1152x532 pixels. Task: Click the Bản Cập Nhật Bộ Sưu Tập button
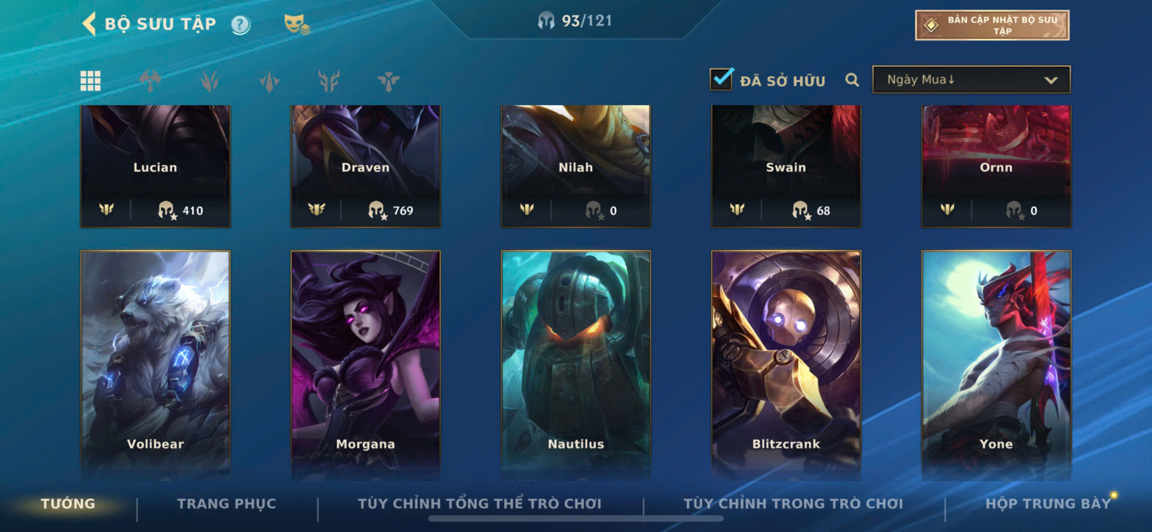(x=992, y=25)
